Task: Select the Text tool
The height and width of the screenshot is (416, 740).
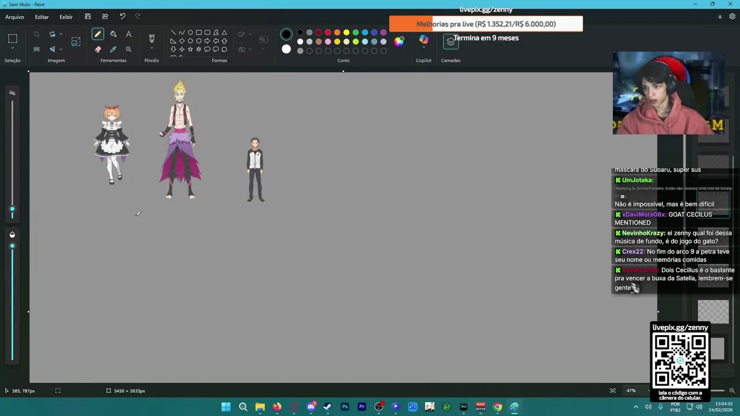Action: [128, 35]
